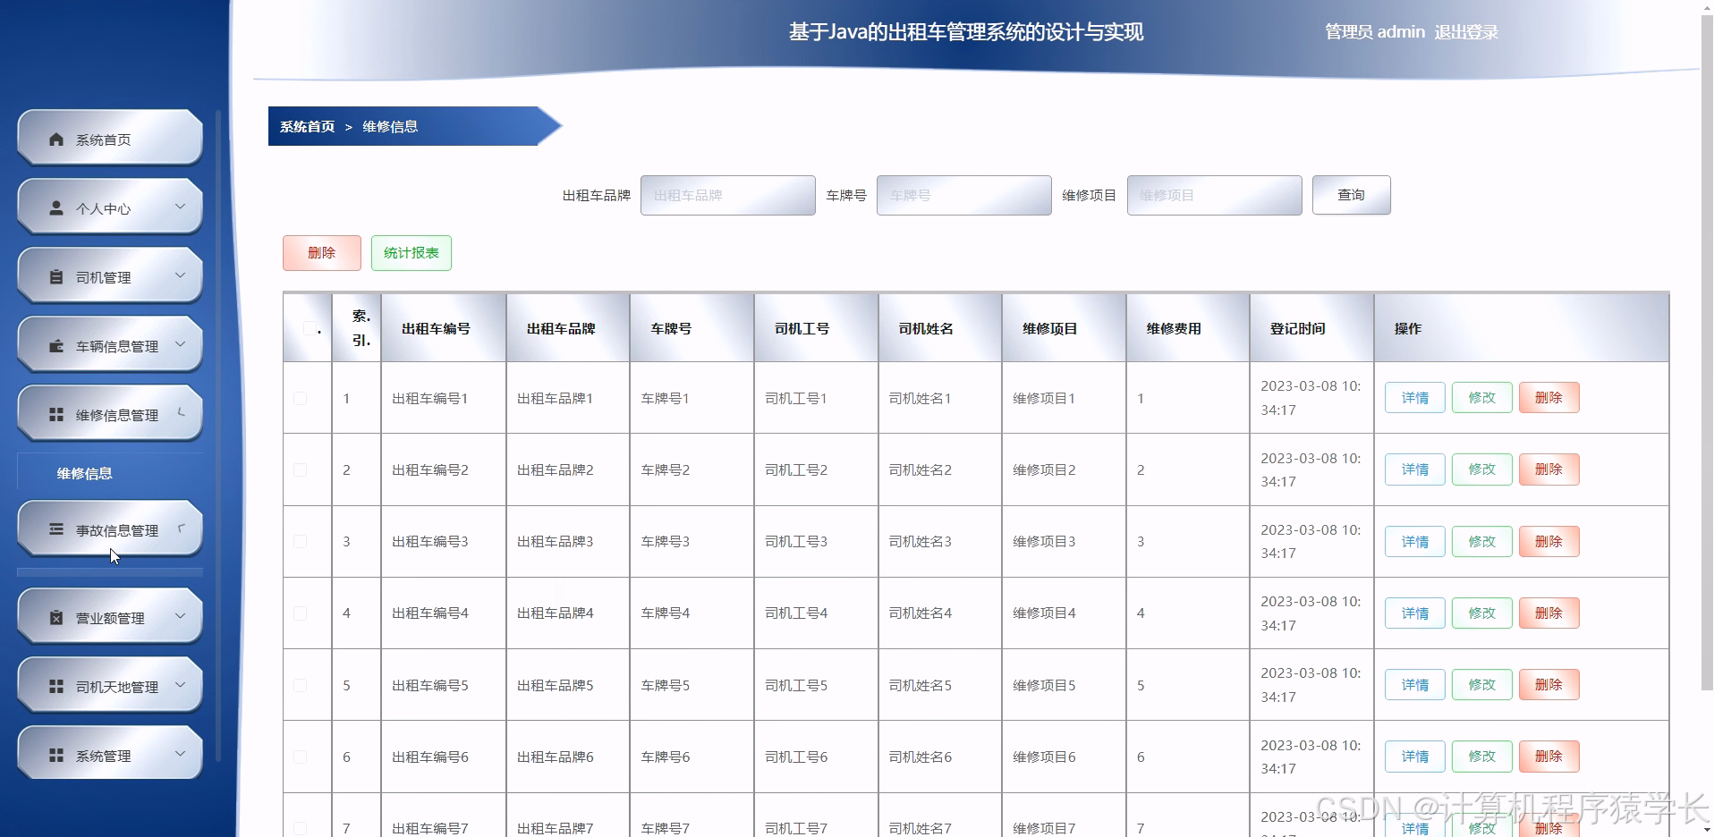Image resolution: width=1714 pixels, height=837 pixels.
Task: Focus the 车牌号 search field
Action: pos(964,195)
